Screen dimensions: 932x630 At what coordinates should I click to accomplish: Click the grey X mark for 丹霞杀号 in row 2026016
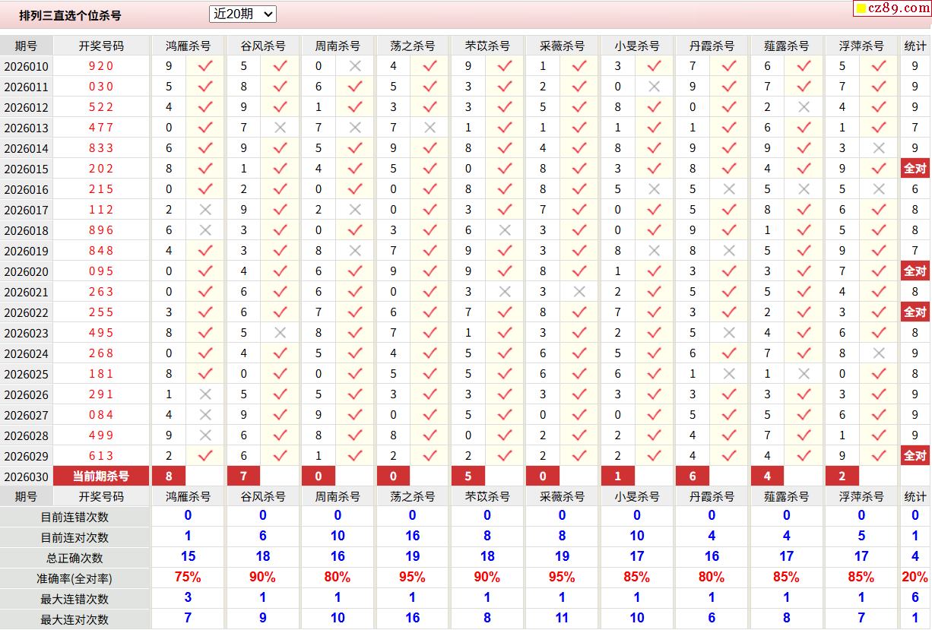729,189
